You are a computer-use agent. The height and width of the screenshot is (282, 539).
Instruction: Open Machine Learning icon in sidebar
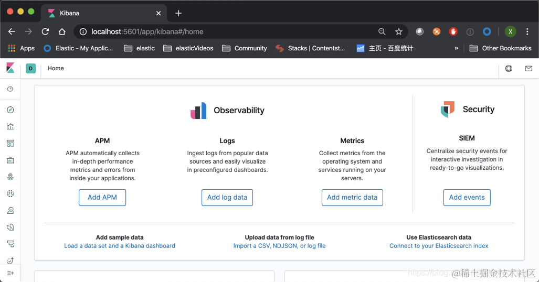pos(10,194)
